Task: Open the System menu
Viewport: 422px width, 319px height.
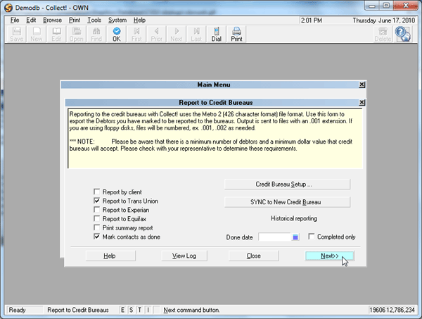Action: coord(117,20)
